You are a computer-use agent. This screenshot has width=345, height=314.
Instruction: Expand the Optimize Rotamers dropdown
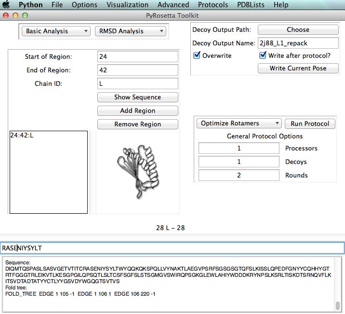tap(239, 123)
